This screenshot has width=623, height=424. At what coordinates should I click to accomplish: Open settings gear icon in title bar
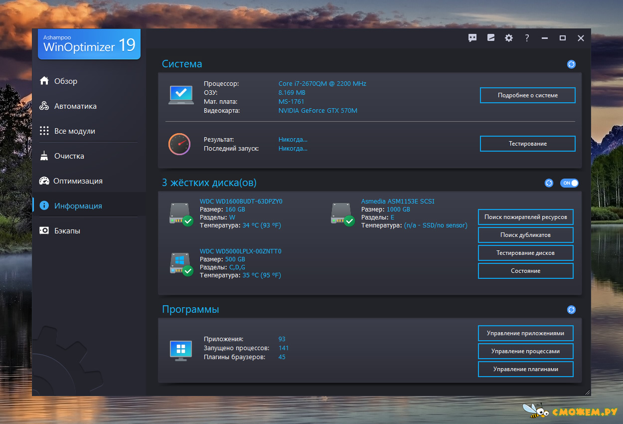509,38
